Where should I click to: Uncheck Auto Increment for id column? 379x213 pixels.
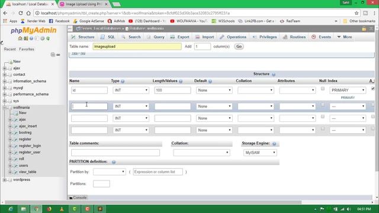373,89
